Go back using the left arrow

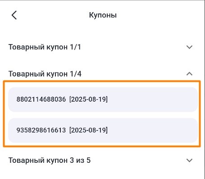14,15
